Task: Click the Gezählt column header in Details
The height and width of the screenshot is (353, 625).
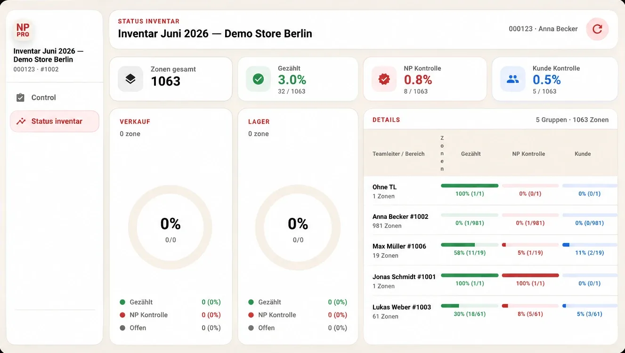Action: coord(471,154)
